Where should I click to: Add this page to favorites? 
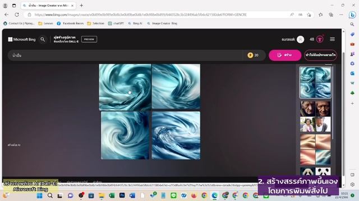(x=309, y=15)
